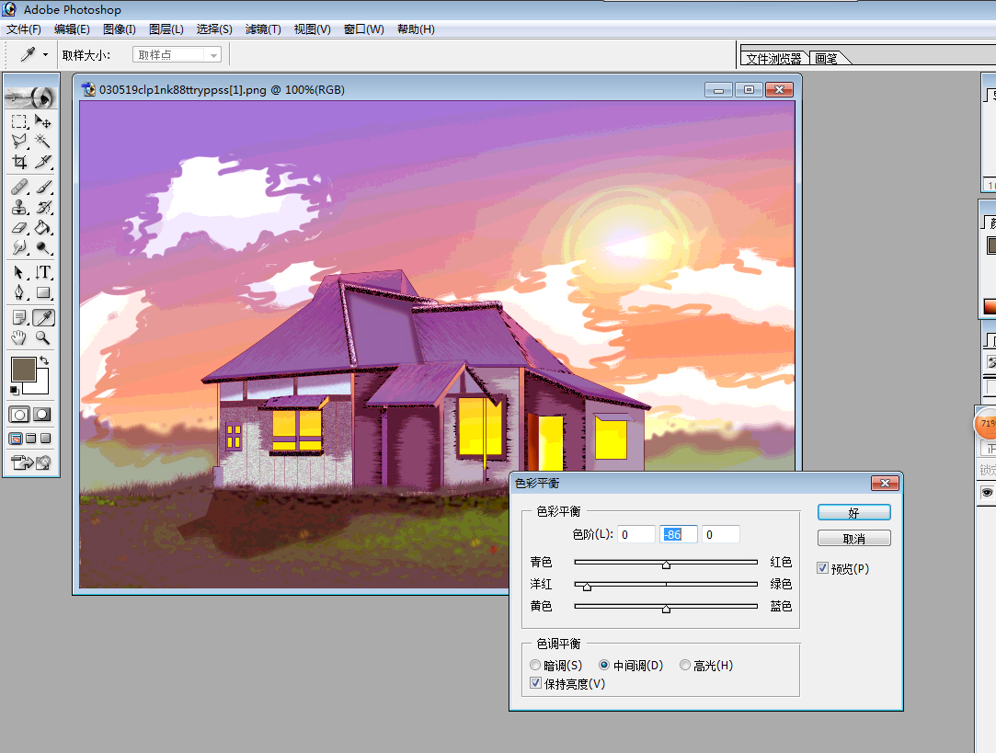996x753 pixels.
Task: Confirm color balance with 好 button
Action: click(853, 512)
